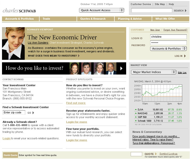Click the Quick Quote label button
The height and width of the screenshot is (159, 190).
[11, 155]
